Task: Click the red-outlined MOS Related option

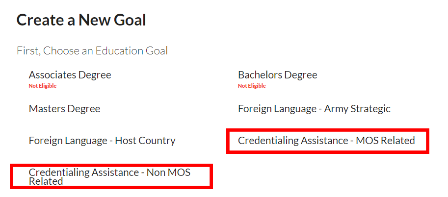Action: click(327, 141)
